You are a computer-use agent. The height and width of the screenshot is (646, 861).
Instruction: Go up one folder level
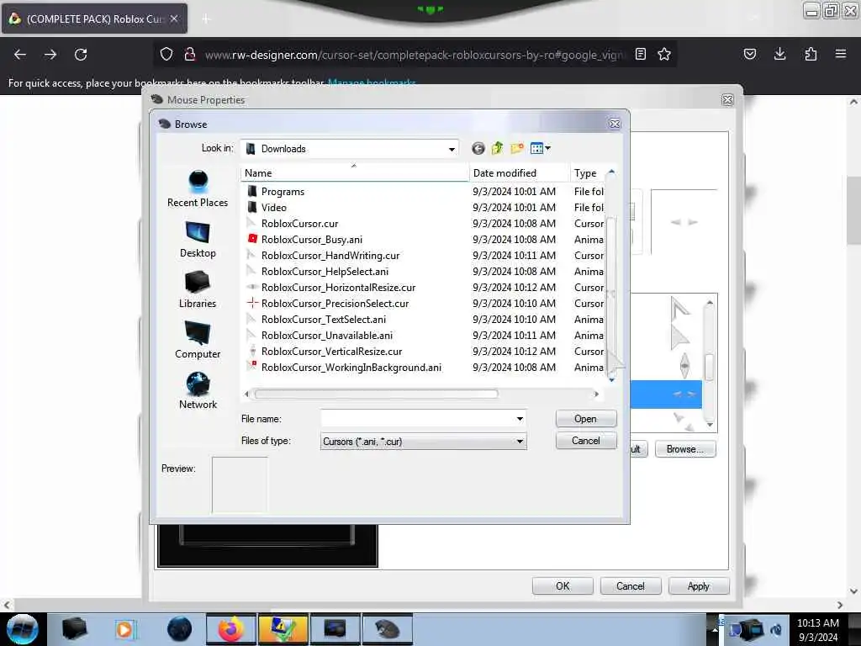tap(498, 148)
